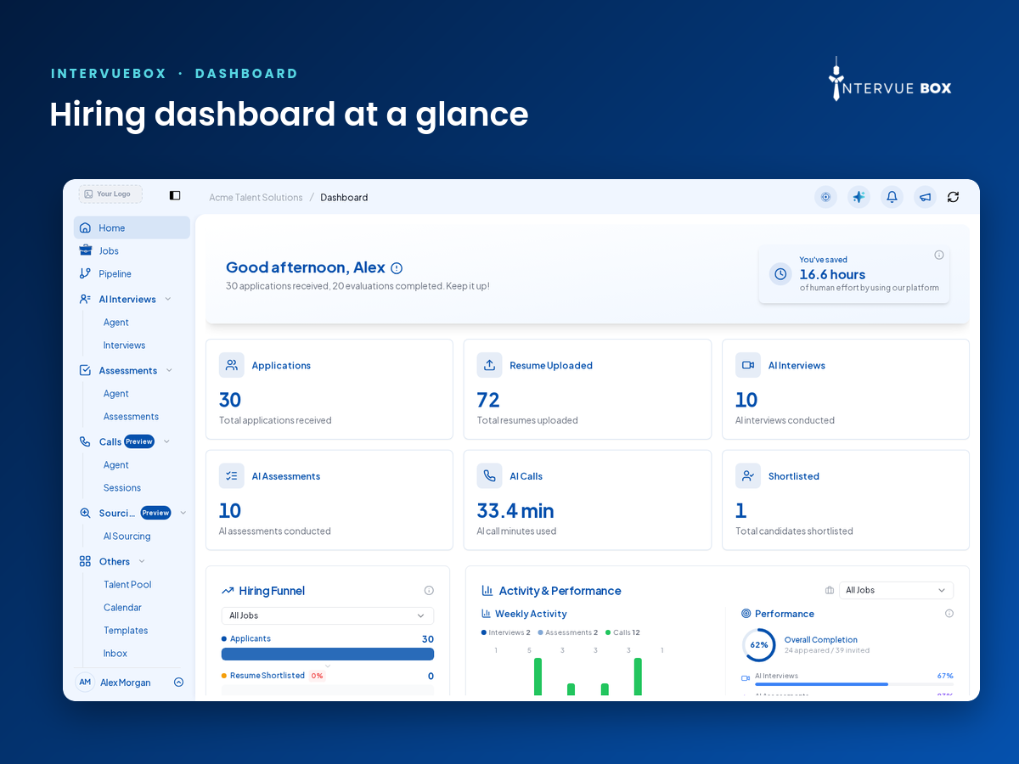Click the Applications card people icon
The width and height of the screenshot is (1019, 764).
(232, 365)
